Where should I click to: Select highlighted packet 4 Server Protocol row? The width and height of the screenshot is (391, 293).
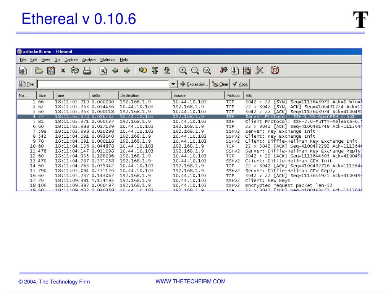pyautogui.click(x=189, y=117)
